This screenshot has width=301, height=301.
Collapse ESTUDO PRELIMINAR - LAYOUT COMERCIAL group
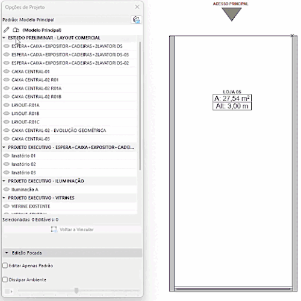point(4,38)
